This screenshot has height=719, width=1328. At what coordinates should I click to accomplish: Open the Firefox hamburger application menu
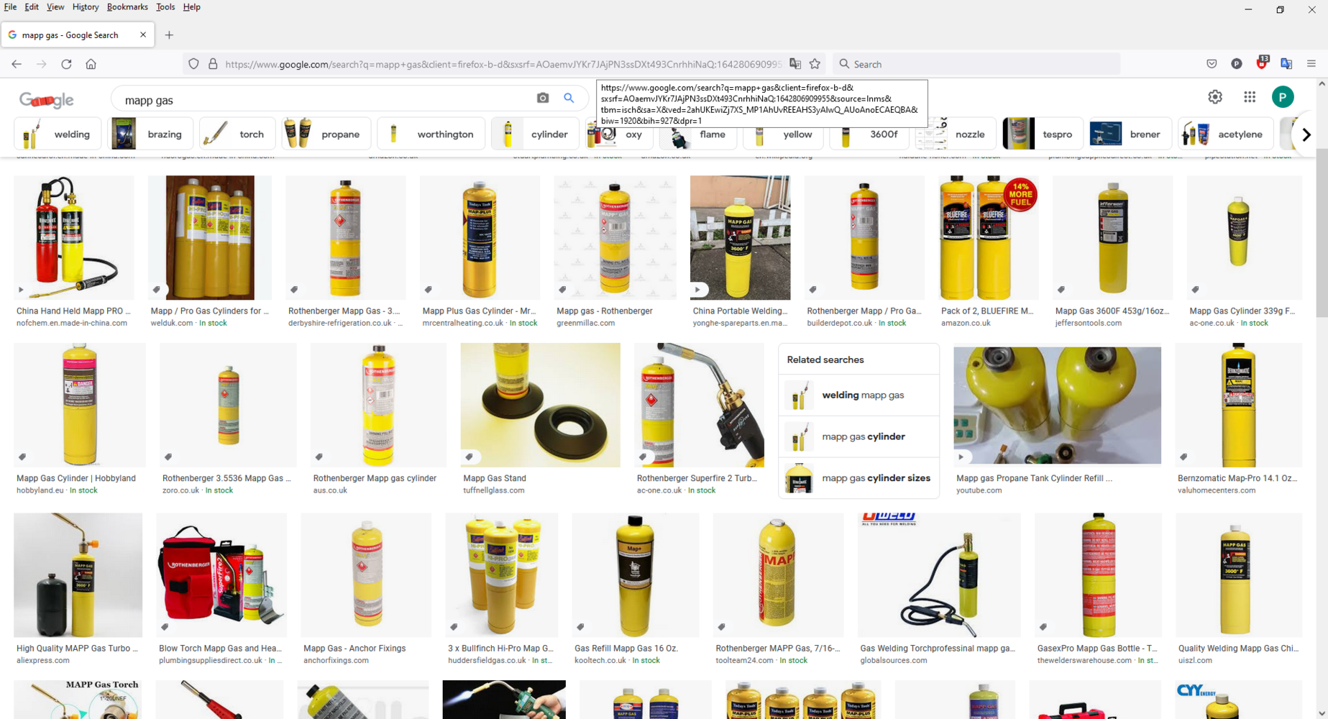[1311, 64]
